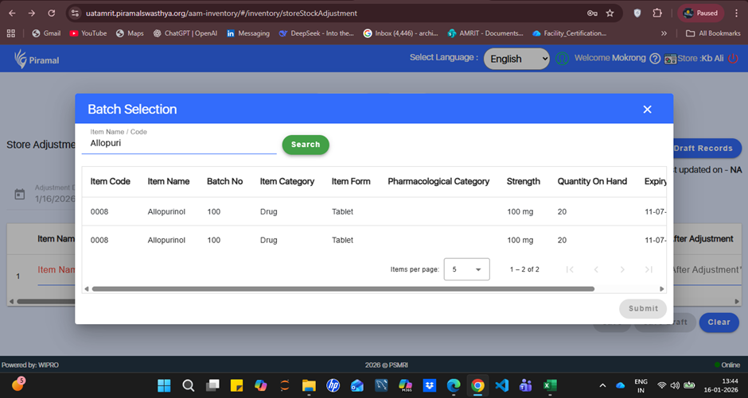Image resolution: width=748 pixels, height=398 pixels.
Task: Open the Items per page dropdown
Action: (466, 269)
